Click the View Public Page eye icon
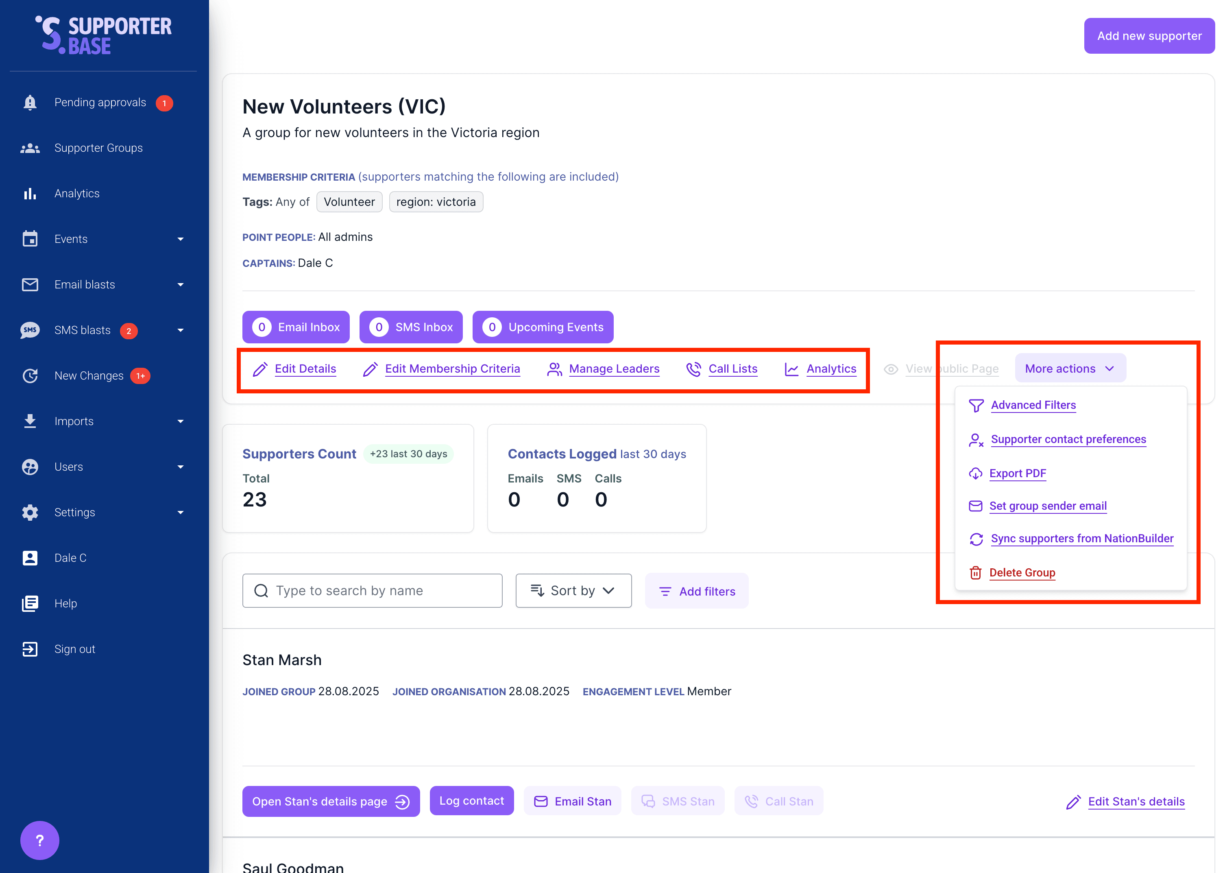Viewport: 1225px width, 873px height. 891,369
